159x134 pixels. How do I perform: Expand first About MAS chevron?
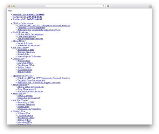[x=25, y=41]
